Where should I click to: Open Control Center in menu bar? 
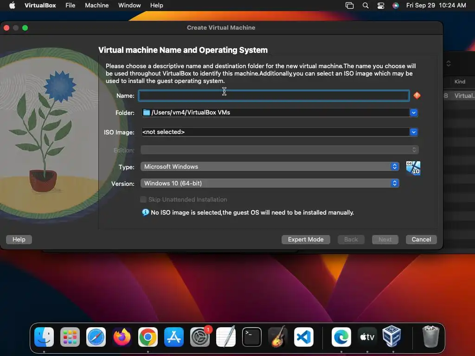coord(381,6)
